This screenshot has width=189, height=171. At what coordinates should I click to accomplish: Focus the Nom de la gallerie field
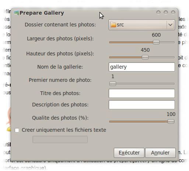[x=142, y=67]
